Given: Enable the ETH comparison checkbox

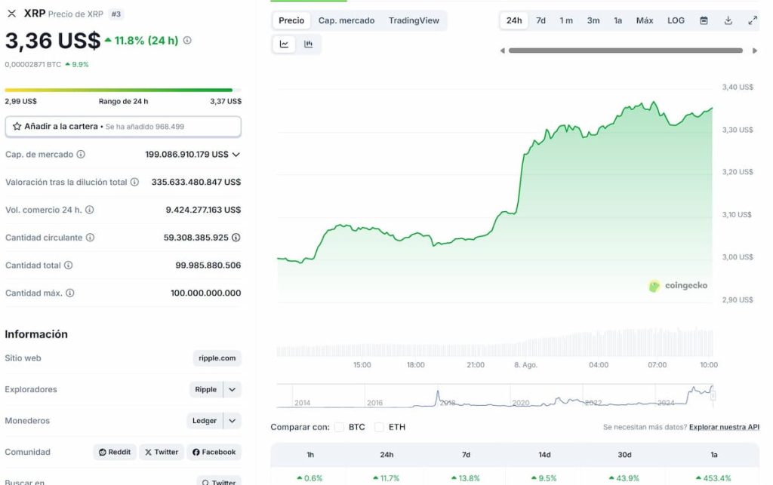Looking at the screenshot, I should coord(377,426).
